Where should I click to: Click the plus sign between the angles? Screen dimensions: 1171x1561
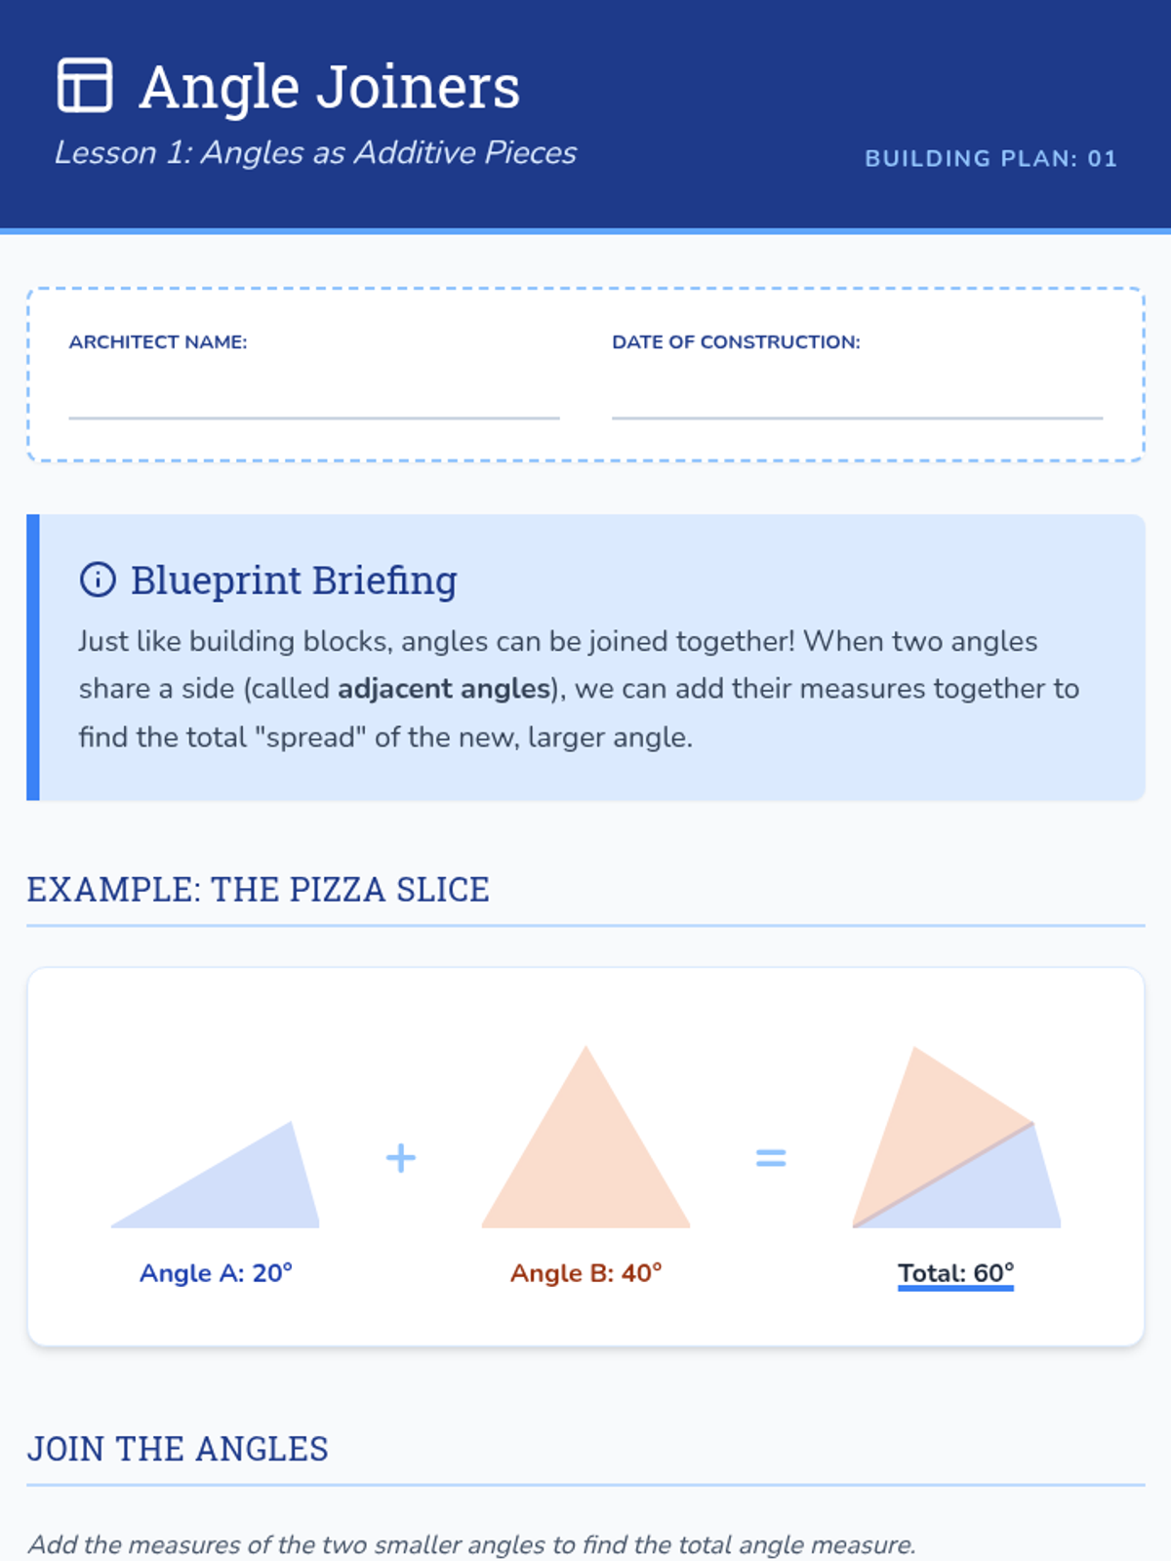(400, 1158)
